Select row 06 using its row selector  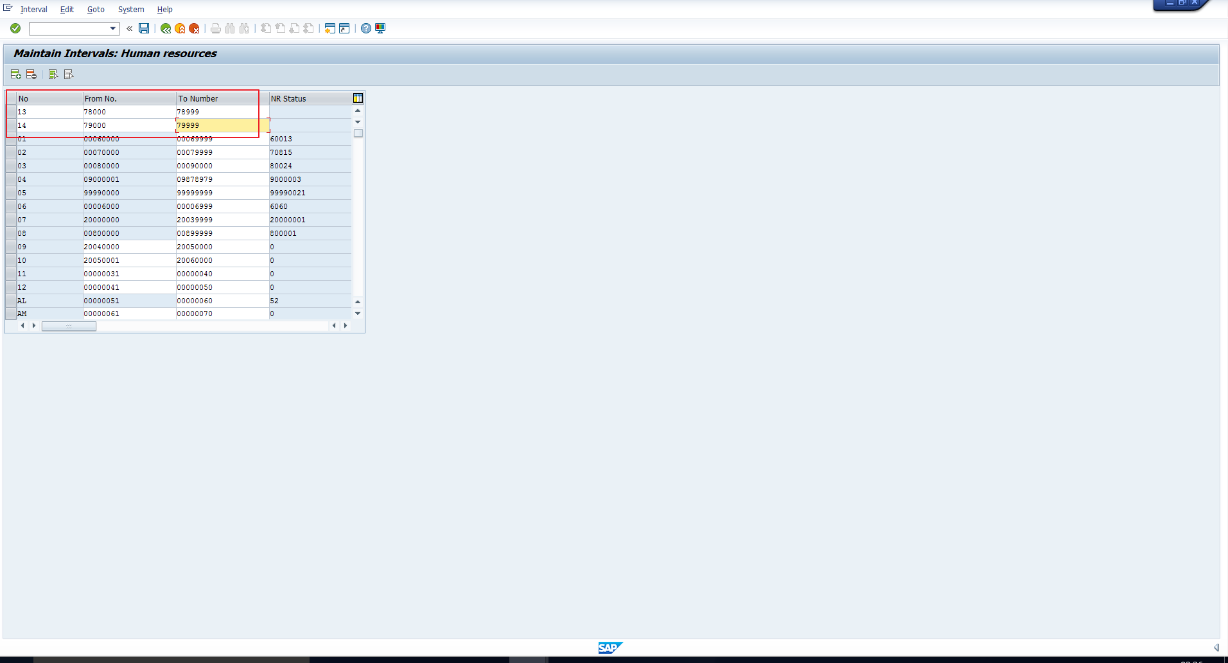[x=11, y=206]
